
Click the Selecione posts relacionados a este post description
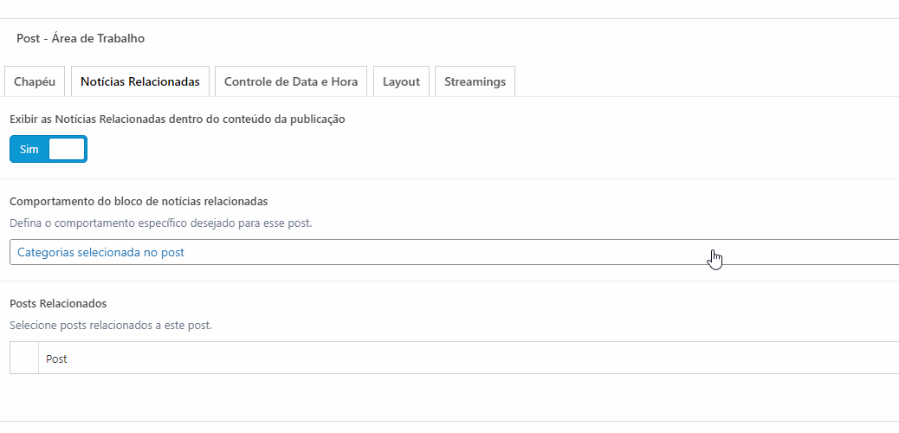(x=111, y=325)
